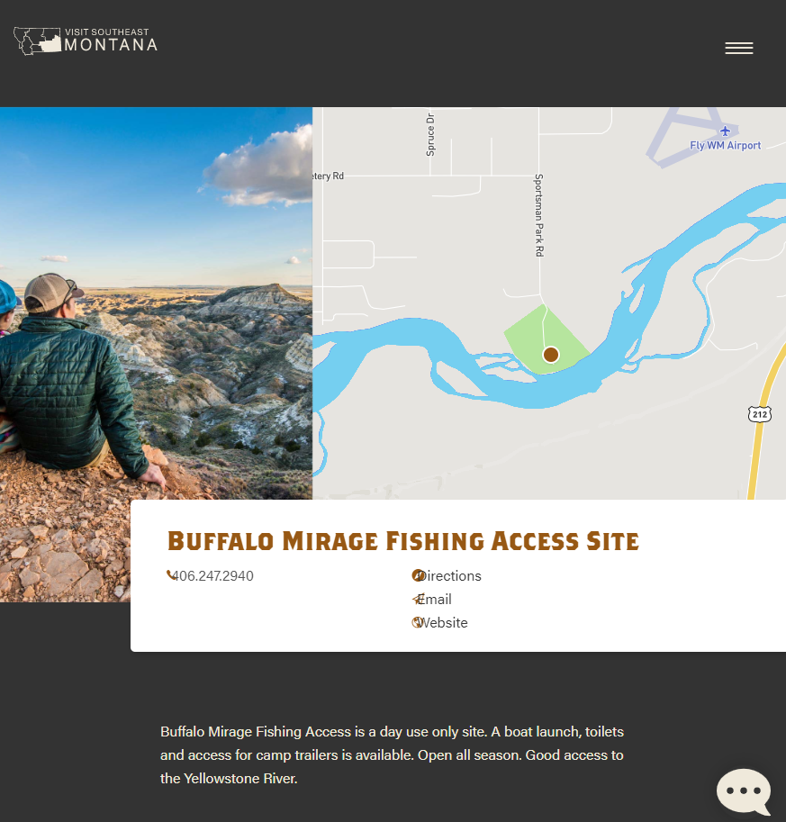Click the Fly WM Airport plane icon

click(x=725, y=131)
